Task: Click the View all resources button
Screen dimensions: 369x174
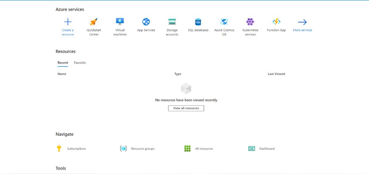Action: pos(186,108)
